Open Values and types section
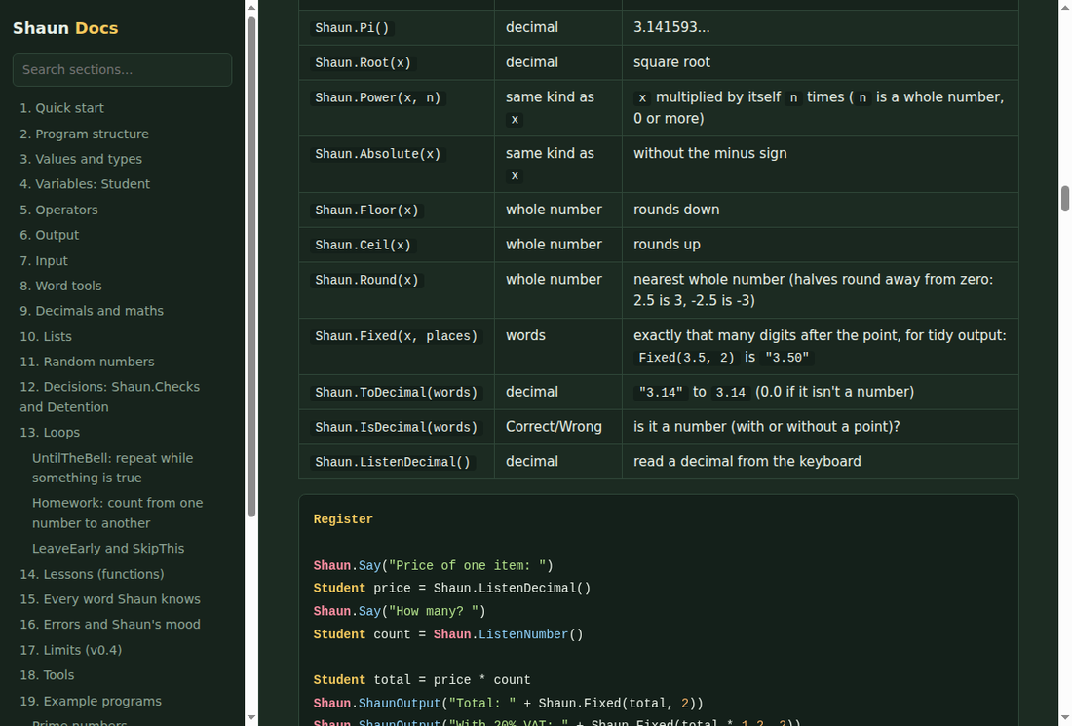The width and height of the screenshot is (1072, 726). pyautogui.click(x=81, y=159)
